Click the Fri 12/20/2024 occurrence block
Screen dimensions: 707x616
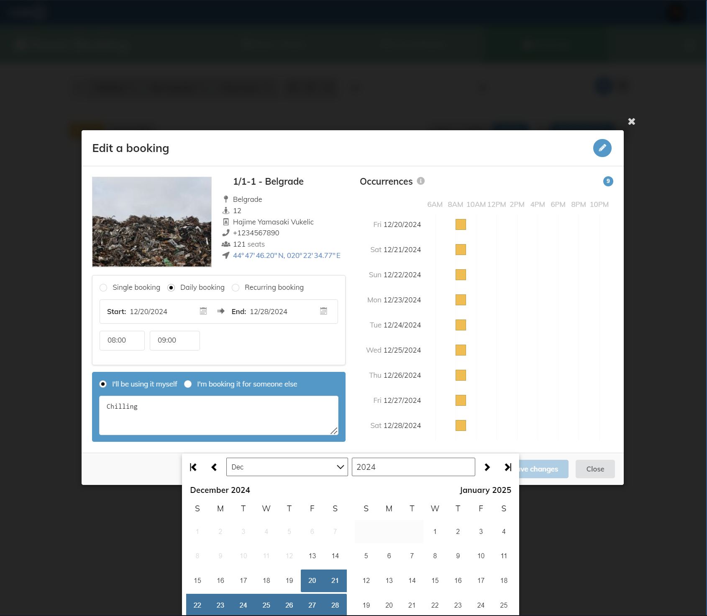(461, 224)
